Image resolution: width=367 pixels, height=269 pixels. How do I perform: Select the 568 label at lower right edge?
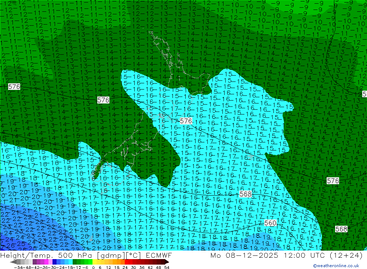pyautogui.click(x=341, y=229)
